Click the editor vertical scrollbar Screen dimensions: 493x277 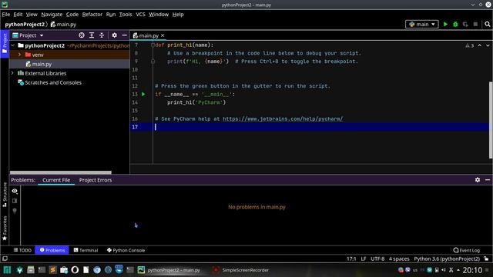[491, 120]
